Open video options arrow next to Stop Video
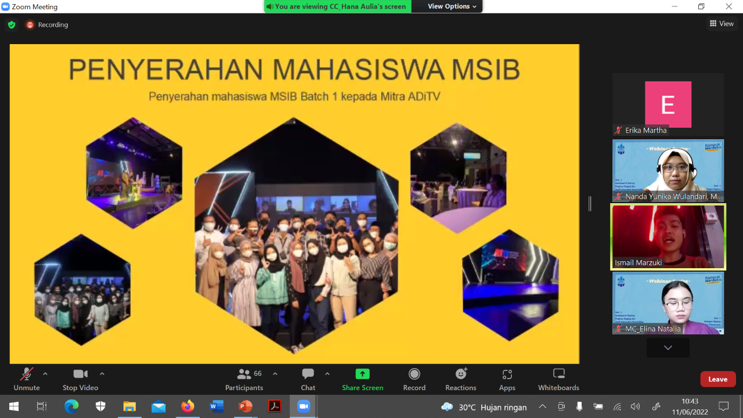This screenshot has height=418, width=743. coord(102,374)
